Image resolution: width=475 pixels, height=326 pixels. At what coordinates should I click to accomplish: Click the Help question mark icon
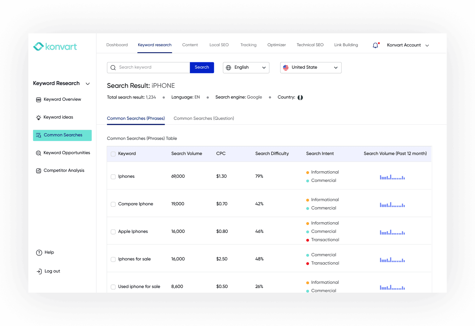coord(39,253)
